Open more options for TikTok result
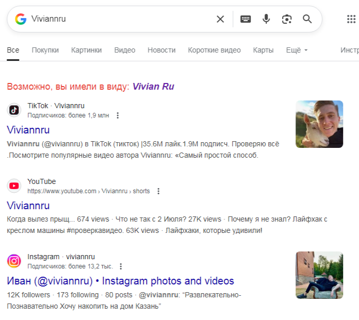Viewport: 359px width, 320px height. click(118, 115)
